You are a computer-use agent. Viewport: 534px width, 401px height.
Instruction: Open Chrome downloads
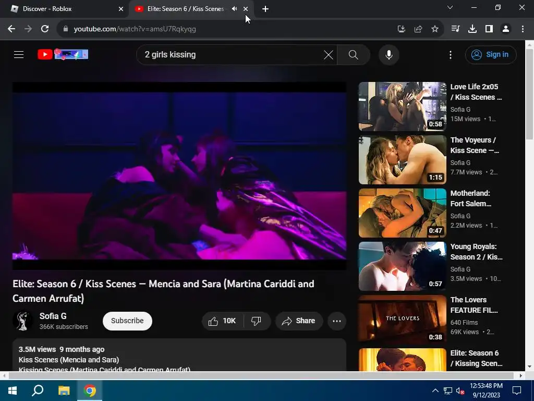tap(472, 29)
